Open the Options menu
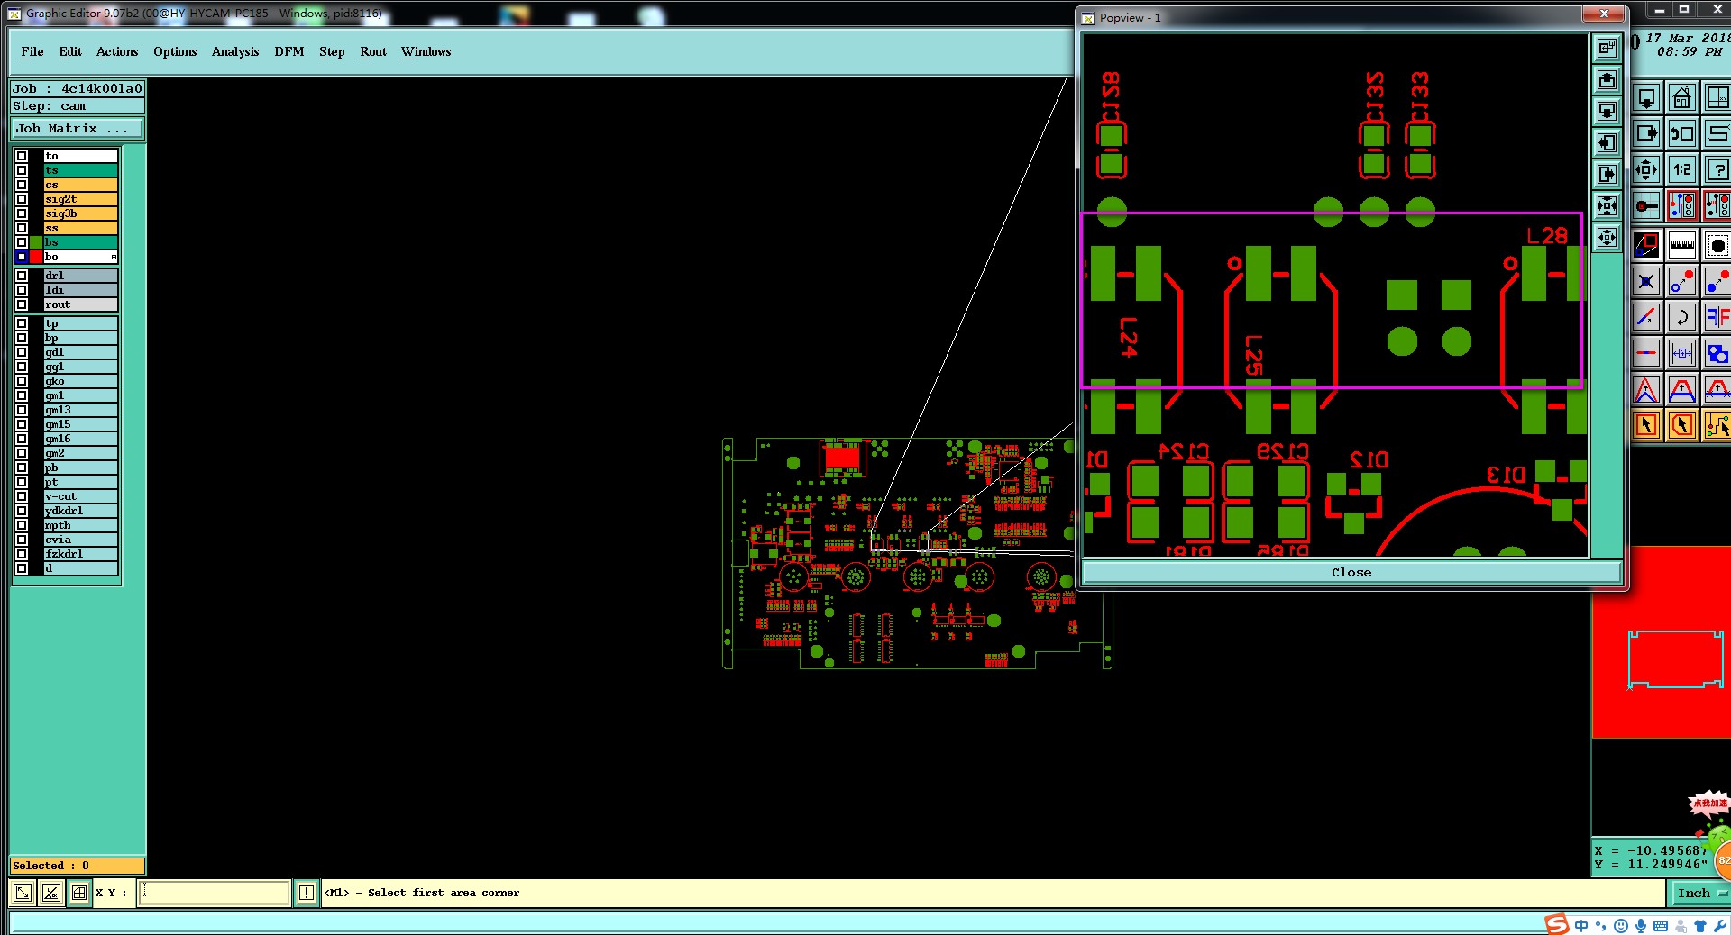This screenshot has height=935, width=1731. point(175,52)
